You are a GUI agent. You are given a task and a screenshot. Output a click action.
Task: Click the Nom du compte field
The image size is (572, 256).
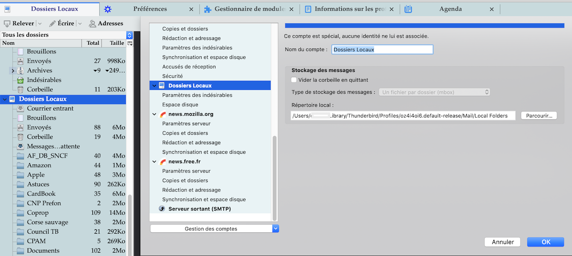click(x=382, y=49)
